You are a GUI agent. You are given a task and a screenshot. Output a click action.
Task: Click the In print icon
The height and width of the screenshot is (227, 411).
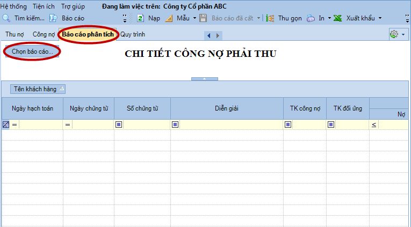311,18
